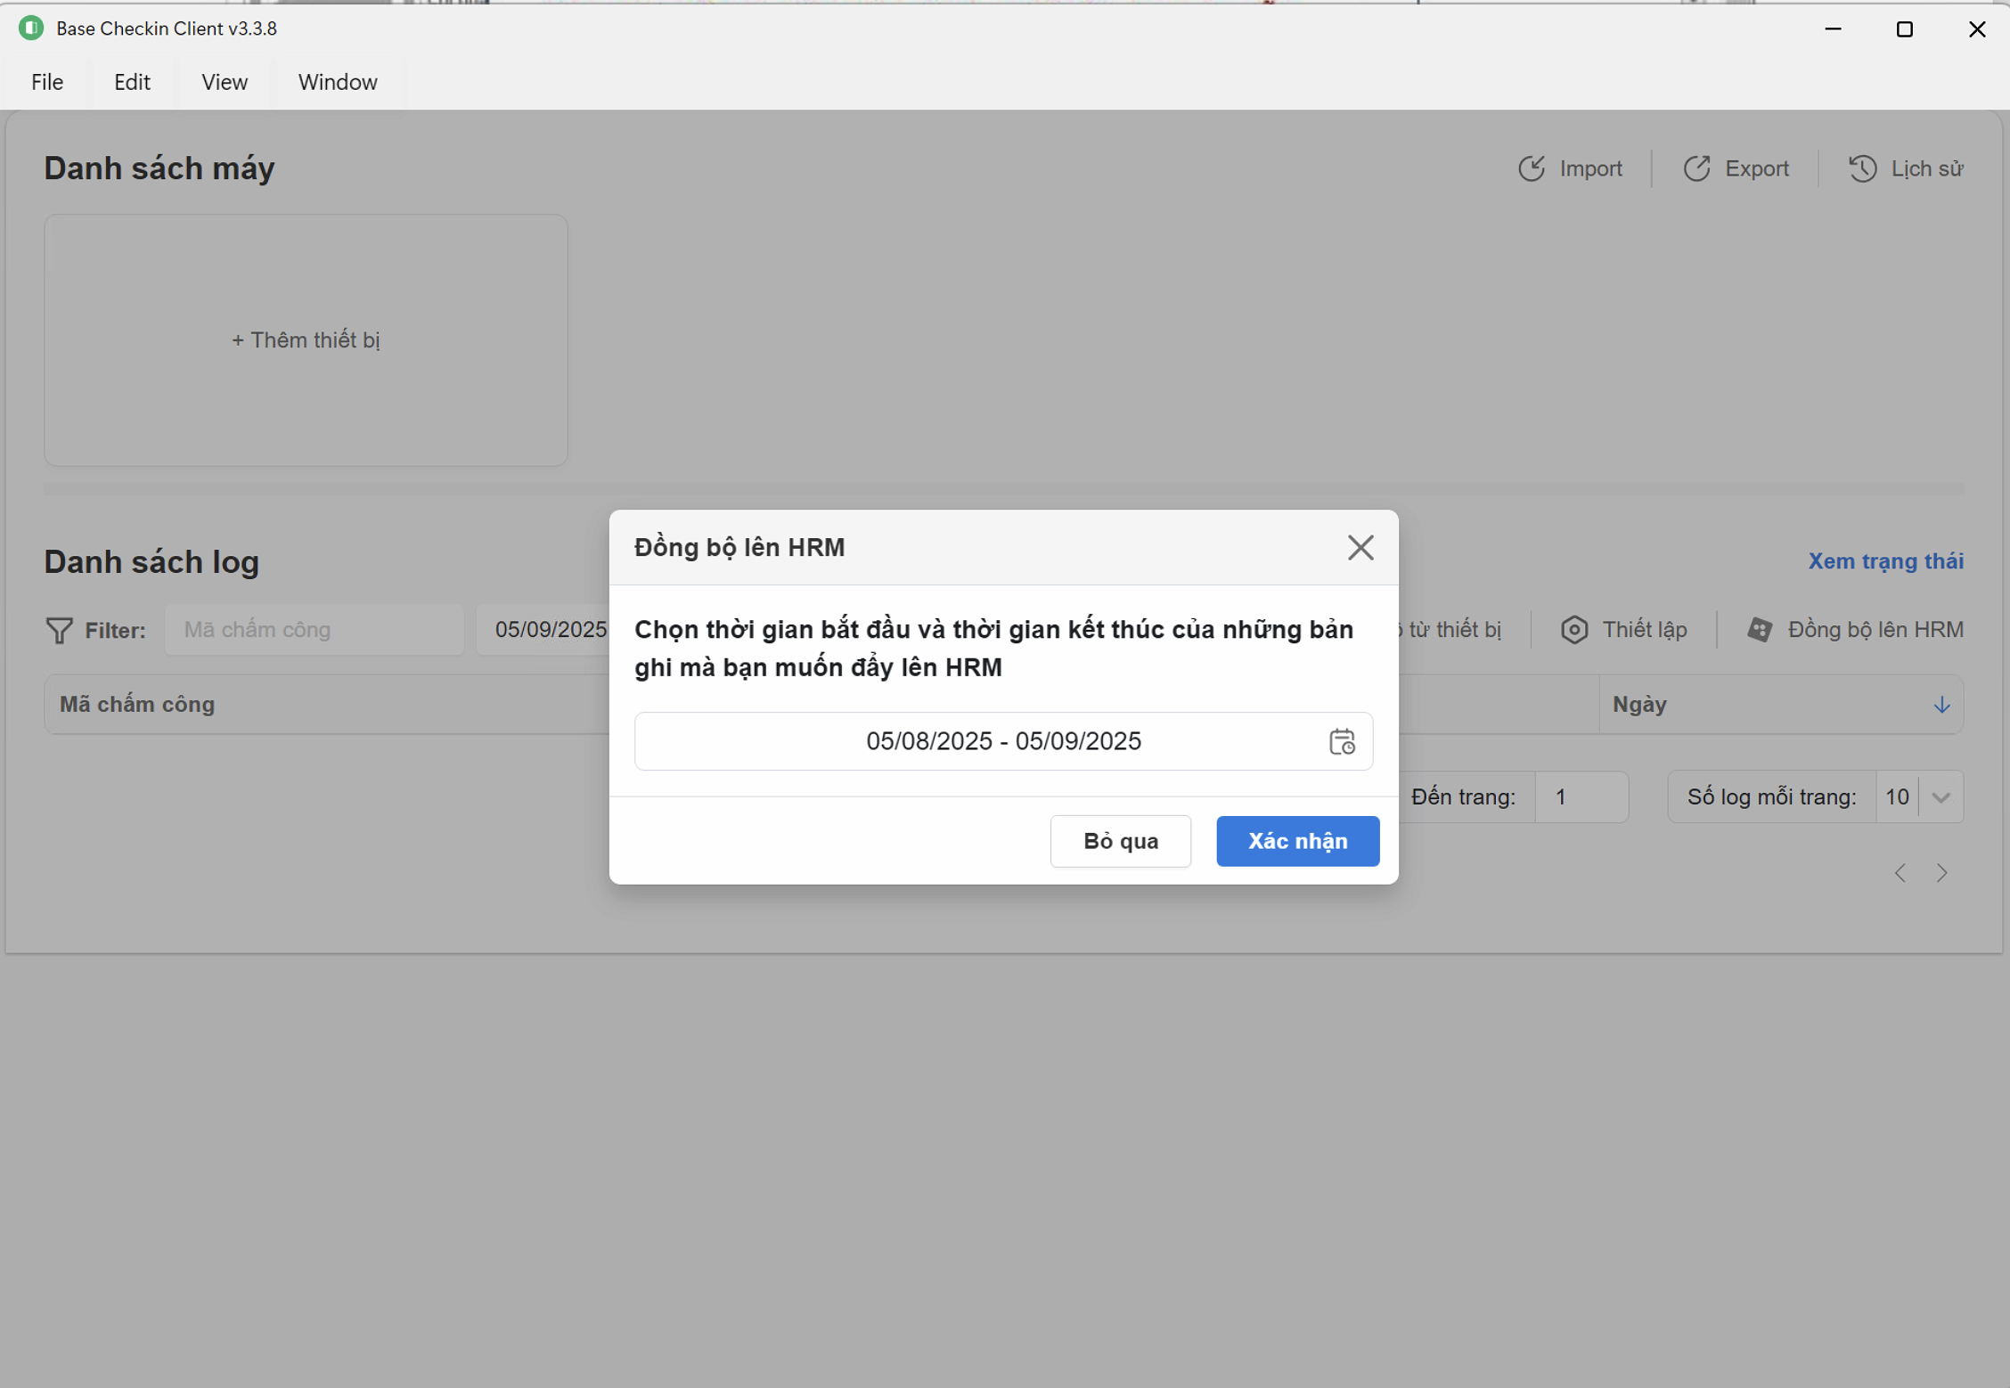The width and height of the screenshot is (2010, 1388).
Task: Click the Đồng bộ lên HRM sync icon
Action: point(1760,630)
